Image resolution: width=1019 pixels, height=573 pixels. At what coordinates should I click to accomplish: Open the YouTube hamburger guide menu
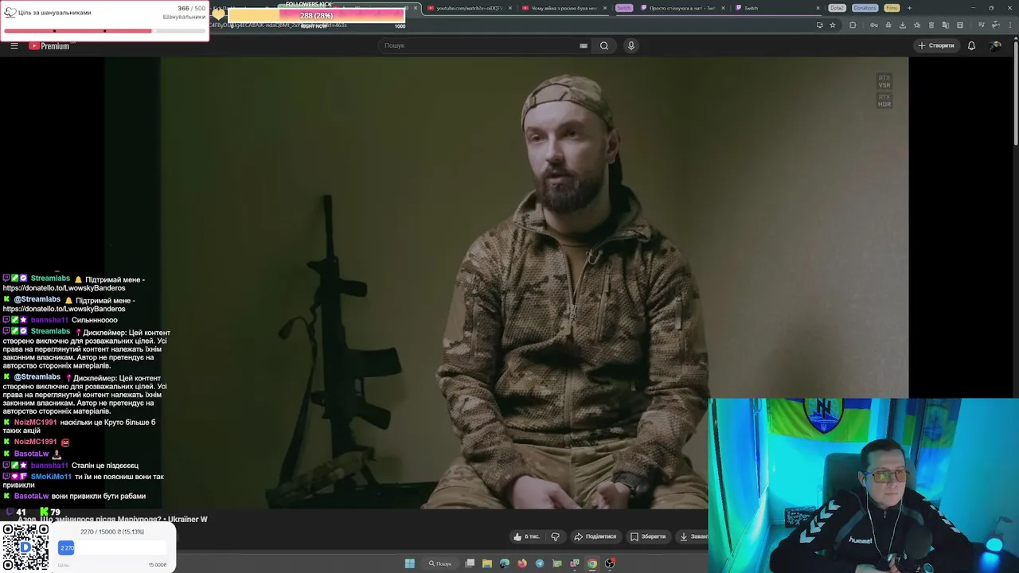[14, 45]
